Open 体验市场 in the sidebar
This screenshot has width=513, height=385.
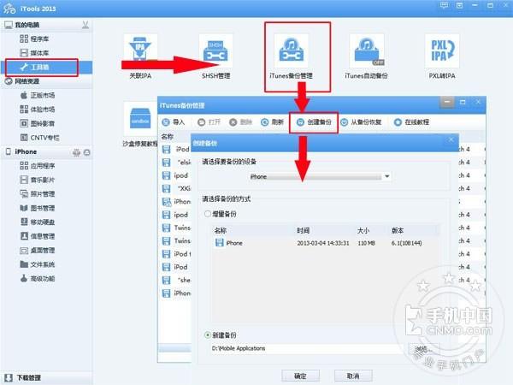tap(38, 110)
